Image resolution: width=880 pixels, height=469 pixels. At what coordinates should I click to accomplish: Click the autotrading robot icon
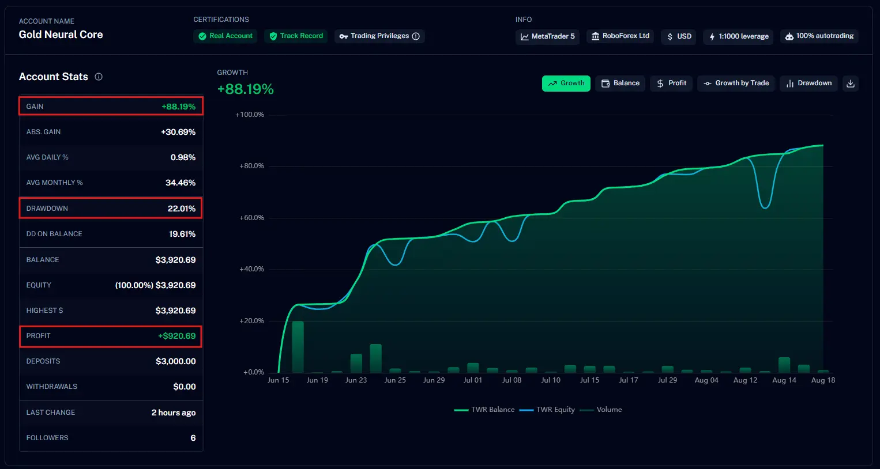coord(789,36)
